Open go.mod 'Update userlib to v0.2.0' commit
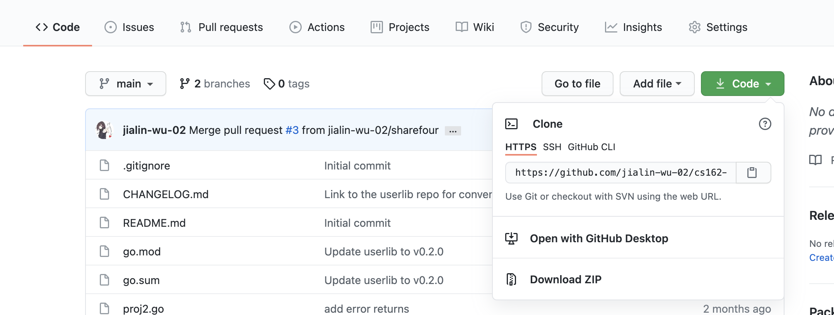Image resolution: width=834 pixels, height=315 pixels. 384,252
